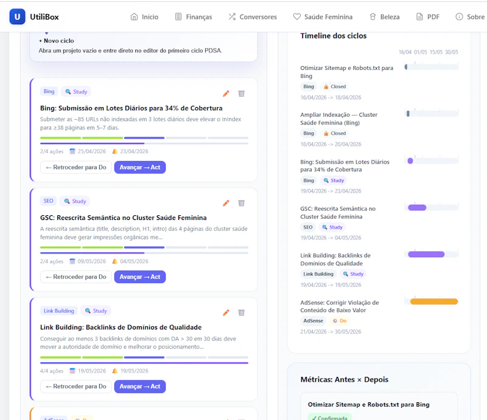487x420 pixels.
Task: Delete the Bing Submissão em Lotes card
Action: coord(241,94)
